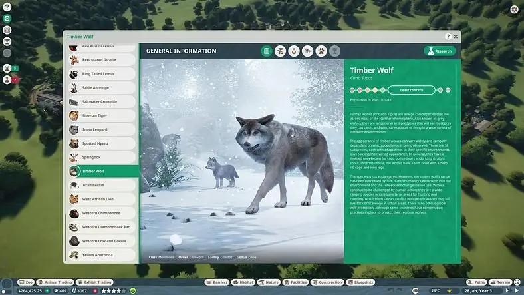Viewport: 524px width, 295px height.
Task: Open Animal Trading in bottom bar
Action: [55, 282]
